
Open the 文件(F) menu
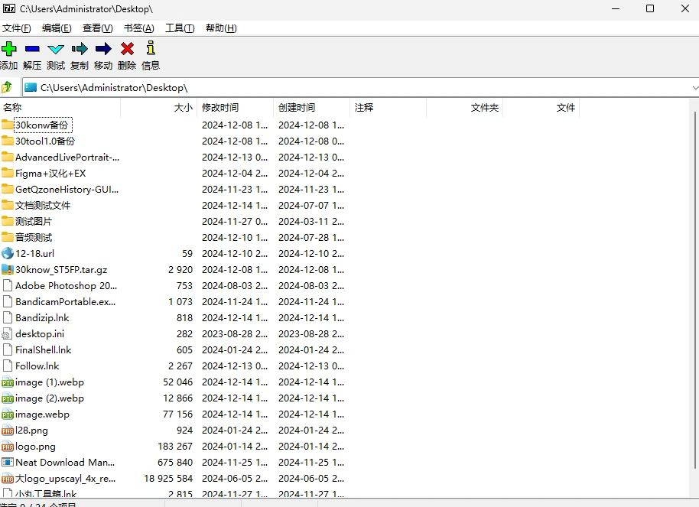coord(17,28)
